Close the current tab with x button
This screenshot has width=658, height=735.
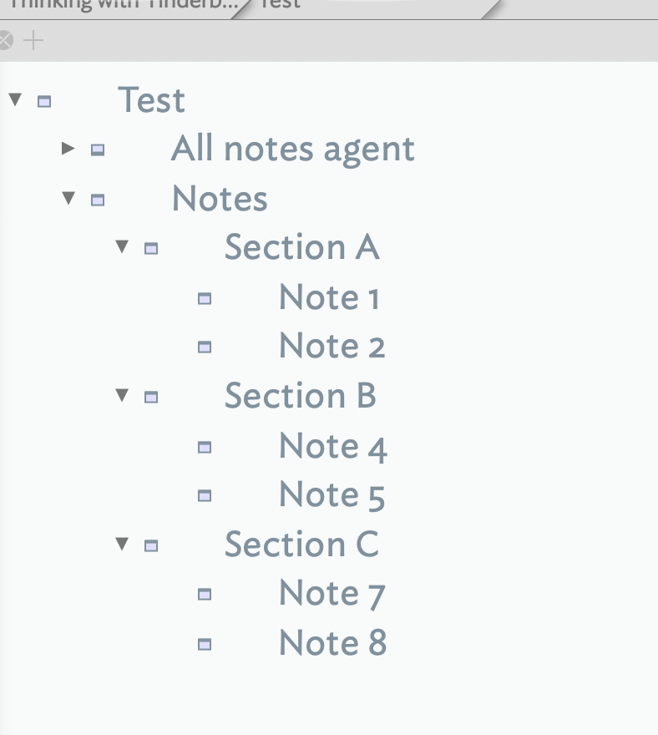coord(5,40)
